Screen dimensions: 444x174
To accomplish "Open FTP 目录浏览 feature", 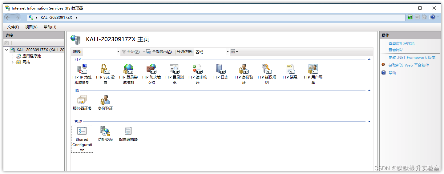I will [x=175, y=74].
